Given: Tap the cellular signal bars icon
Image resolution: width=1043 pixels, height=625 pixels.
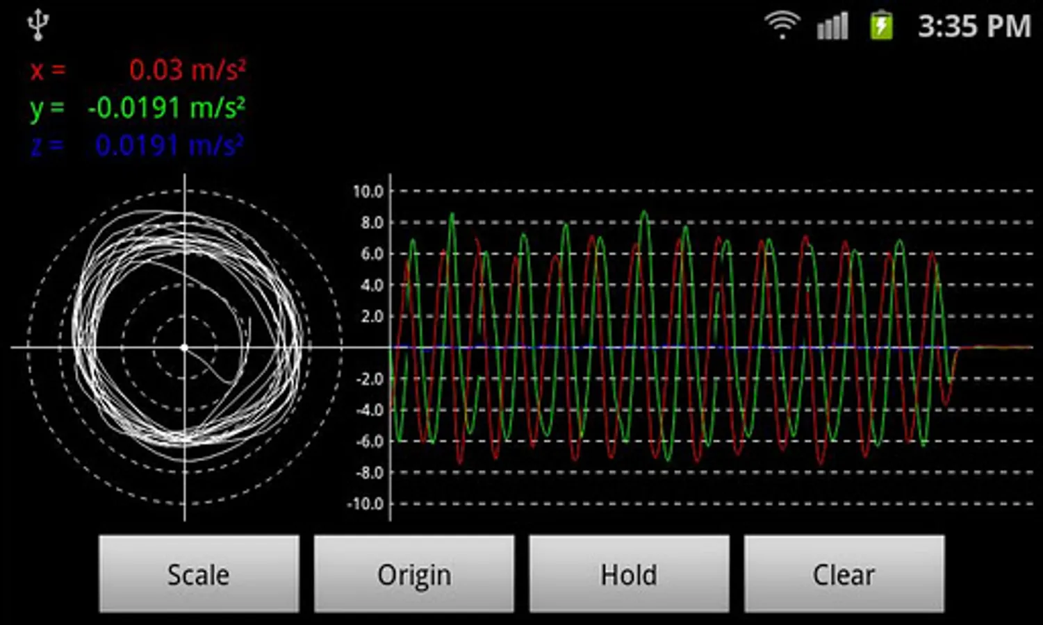Looking at the screenshot, I should click(x=832, y=26).
